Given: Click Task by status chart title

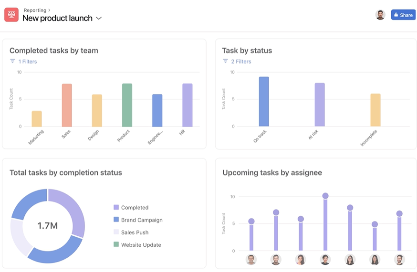Looking at the screenshot, I should tap(247, 50).
